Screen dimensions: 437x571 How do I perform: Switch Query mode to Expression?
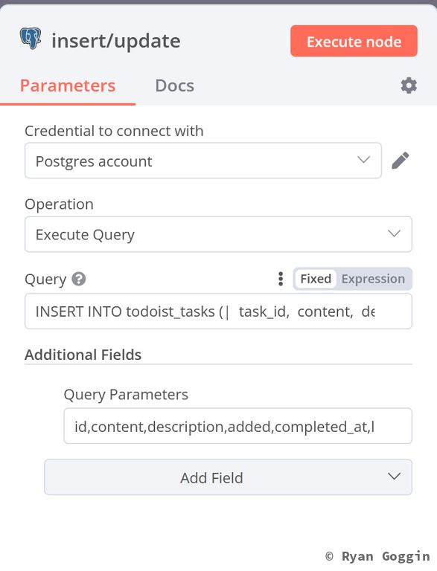(x=373, y=279)
